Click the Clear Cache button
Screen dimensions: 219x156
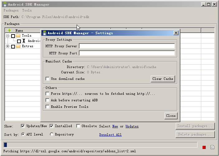tap(163, 79)
